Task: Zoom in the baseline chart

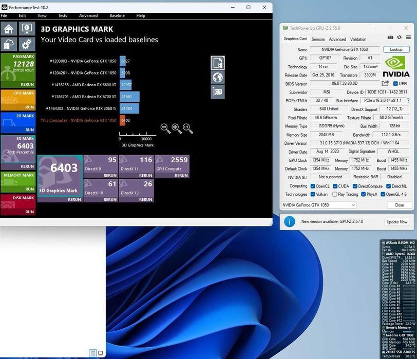Action: coord(176,128)
